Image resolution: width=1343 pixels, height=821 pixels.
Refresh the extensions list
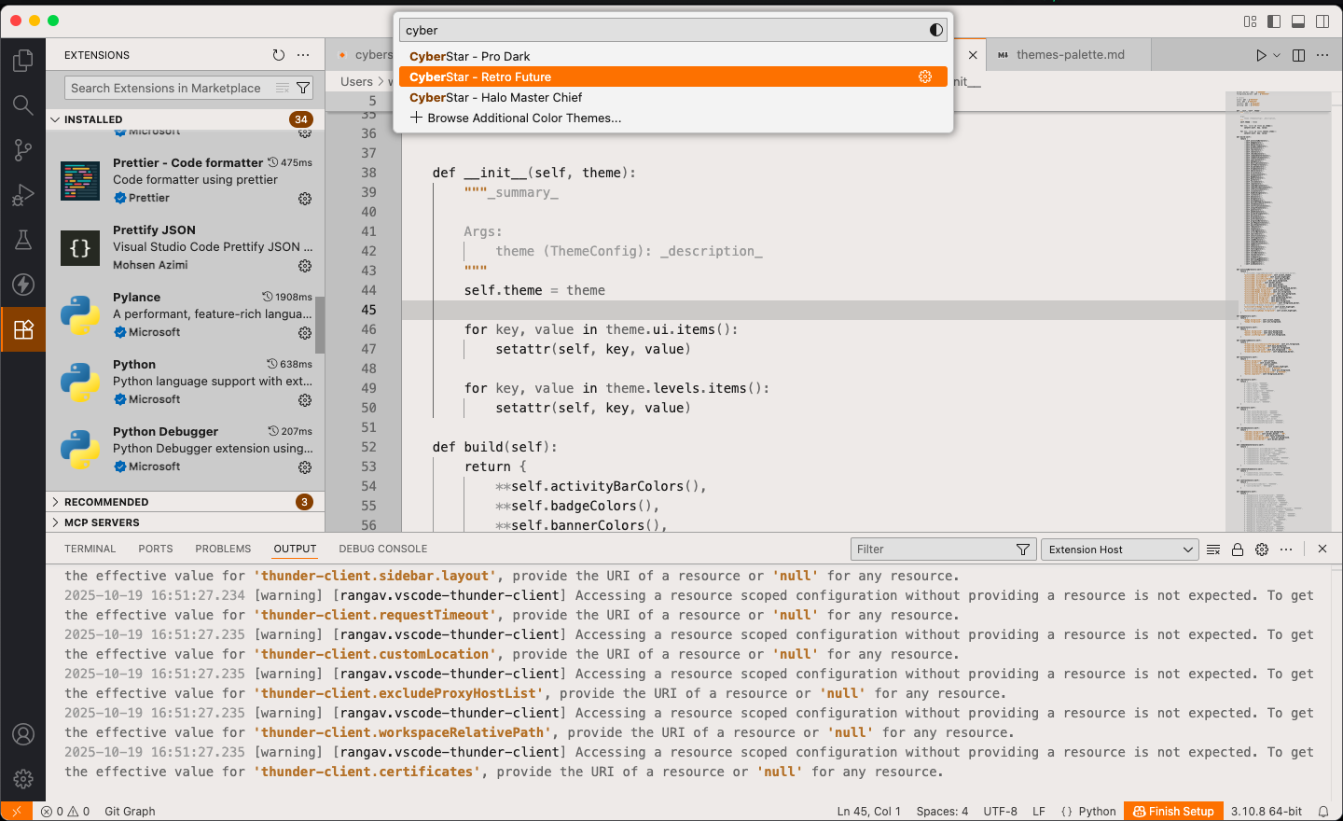point(278,55)
